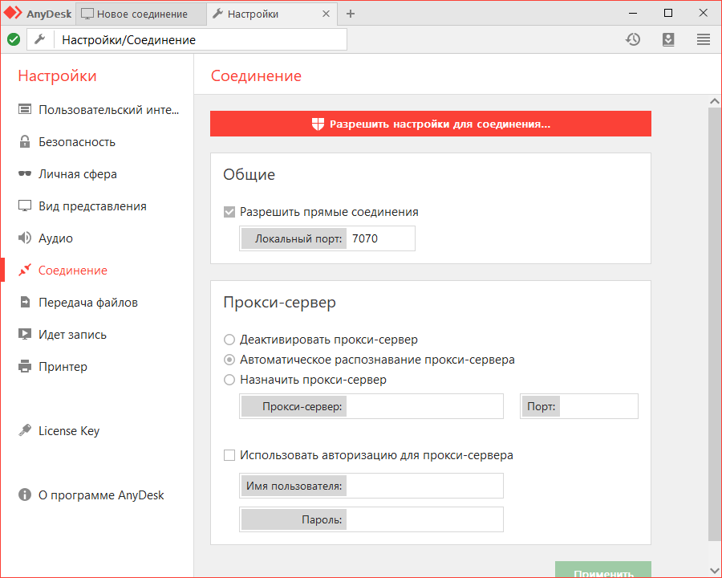Screen dimensions: 722x578
Task: Click the Прокси-сервер section heading
Action: (x=279, y=303)
